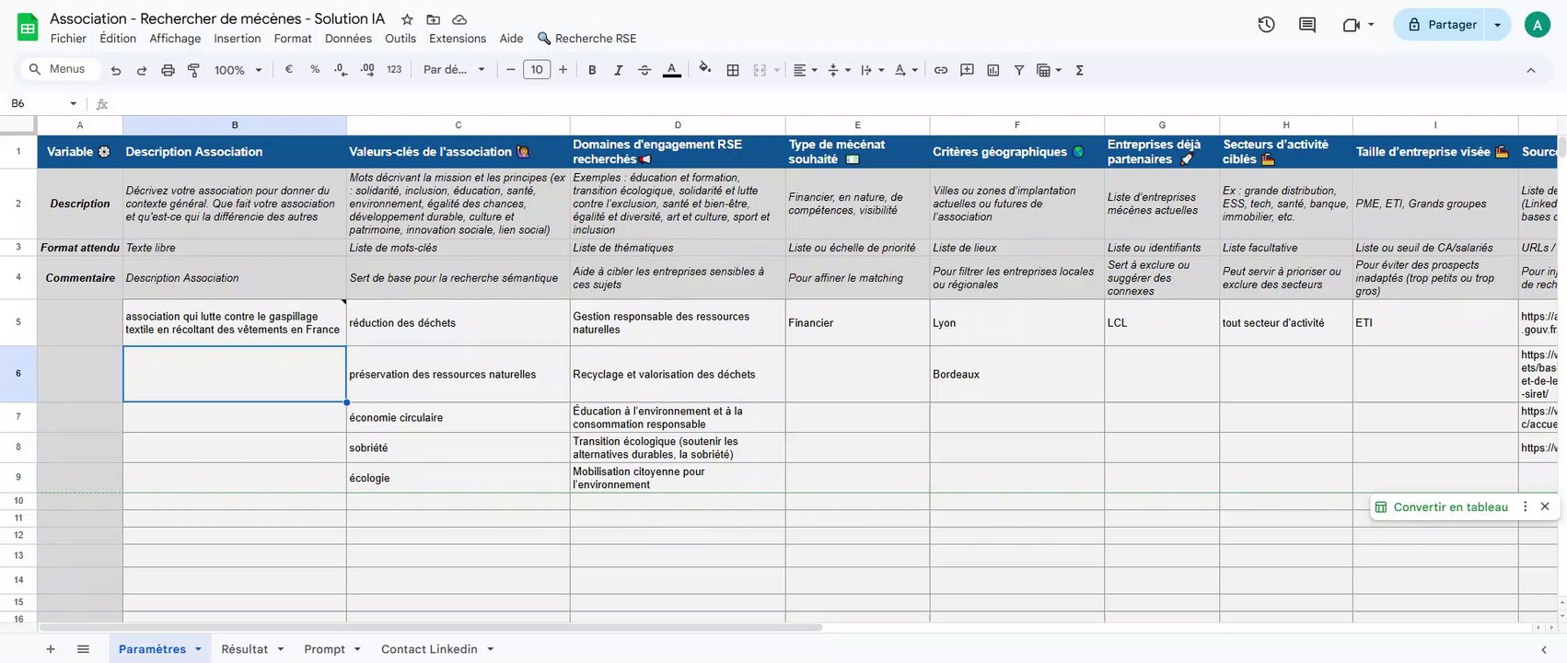Insert a comment via toolbar icon

tap(967, 70)
